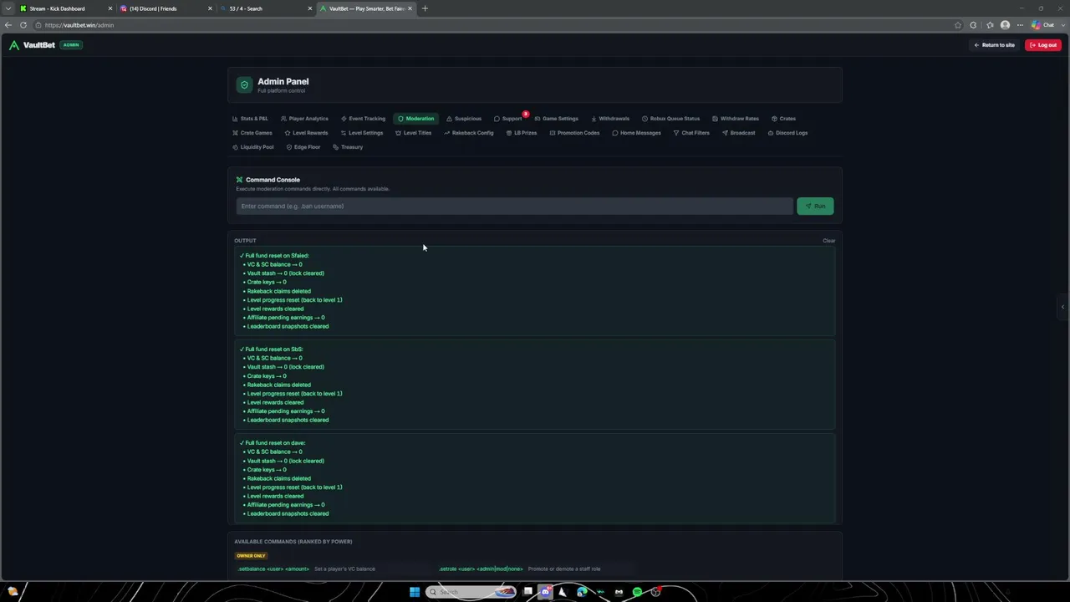1070x602 pixels.
Task: Click the green Admin Panel shield icon
Action: point(244,84)
